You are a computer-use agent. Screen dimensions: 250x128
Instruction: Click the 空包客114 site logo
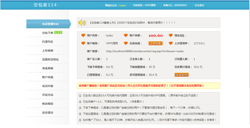coord(45,5)
